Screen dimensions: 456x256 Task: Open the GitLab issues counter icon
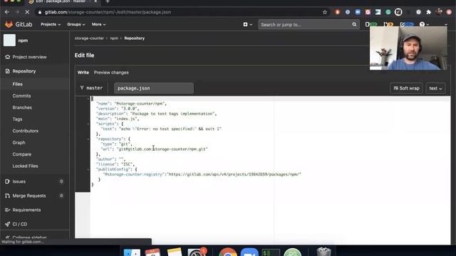(370, 25)
